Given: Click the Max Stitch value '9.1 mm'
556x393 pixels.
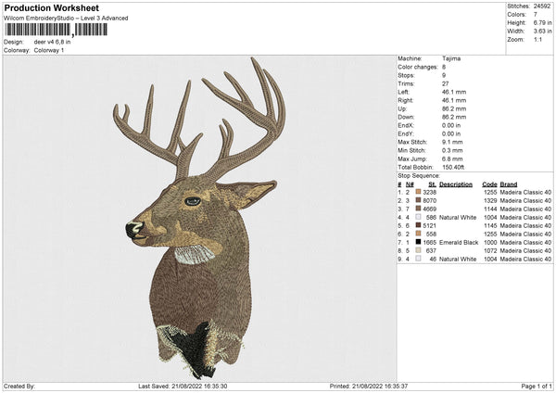Looking at the screenshot, I should (452, 142).
